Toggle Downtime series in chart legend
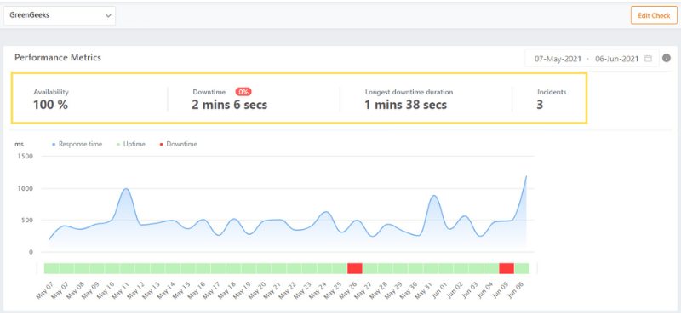The height and width of the screenshot is (315, 681). [x=179, y=144]
